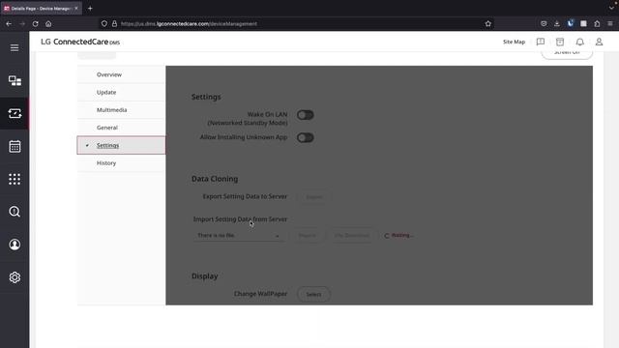Click the Site Map link

click(514, 42)
